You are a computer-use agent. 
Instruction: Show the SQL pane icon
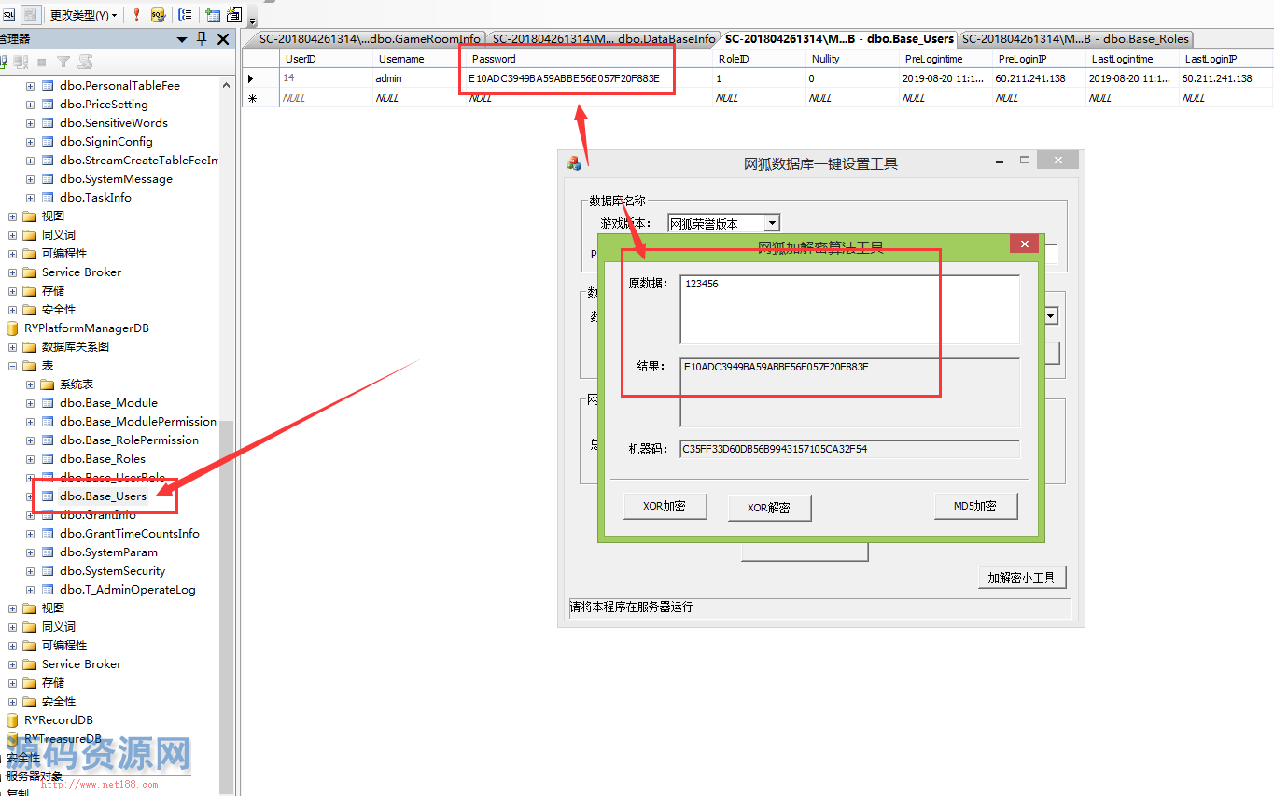7,15
